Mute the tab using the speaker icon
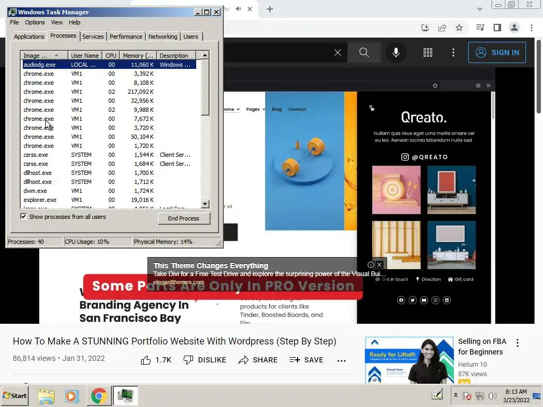 coord(238,9)
